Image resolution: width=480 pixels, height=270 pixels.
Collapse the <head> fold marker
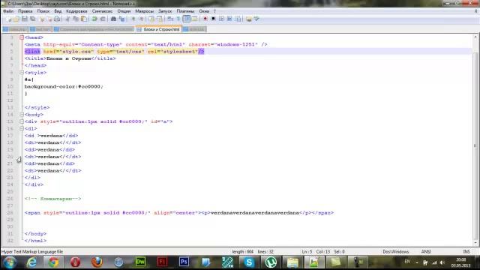22,37
